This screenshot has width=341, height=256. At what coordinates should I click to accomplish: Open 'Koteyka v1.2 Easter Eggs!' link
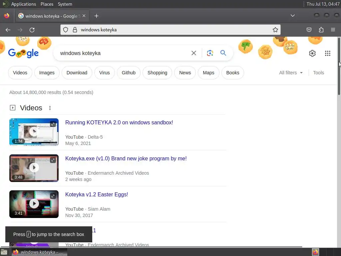(x=97, y=194)
